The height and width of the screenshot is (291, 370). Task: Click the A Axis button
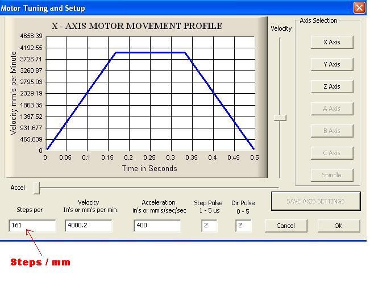pyautogui.click(x=332, y=109)
